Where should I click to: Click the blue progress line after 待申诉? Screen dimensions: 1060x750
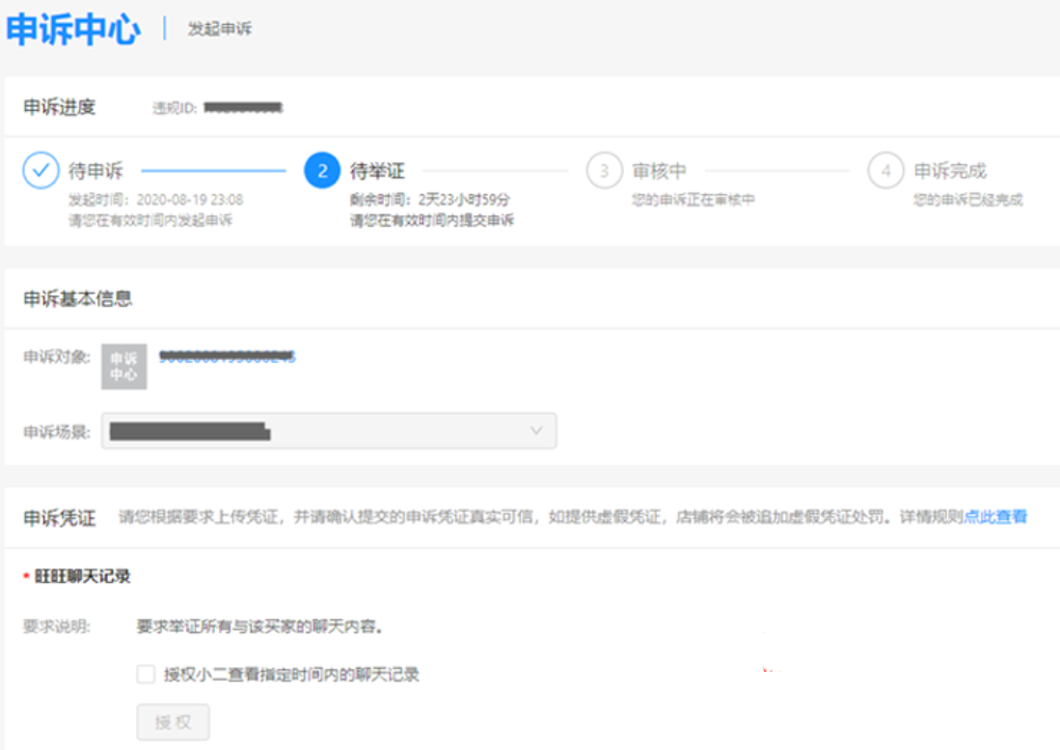(213, 171)
